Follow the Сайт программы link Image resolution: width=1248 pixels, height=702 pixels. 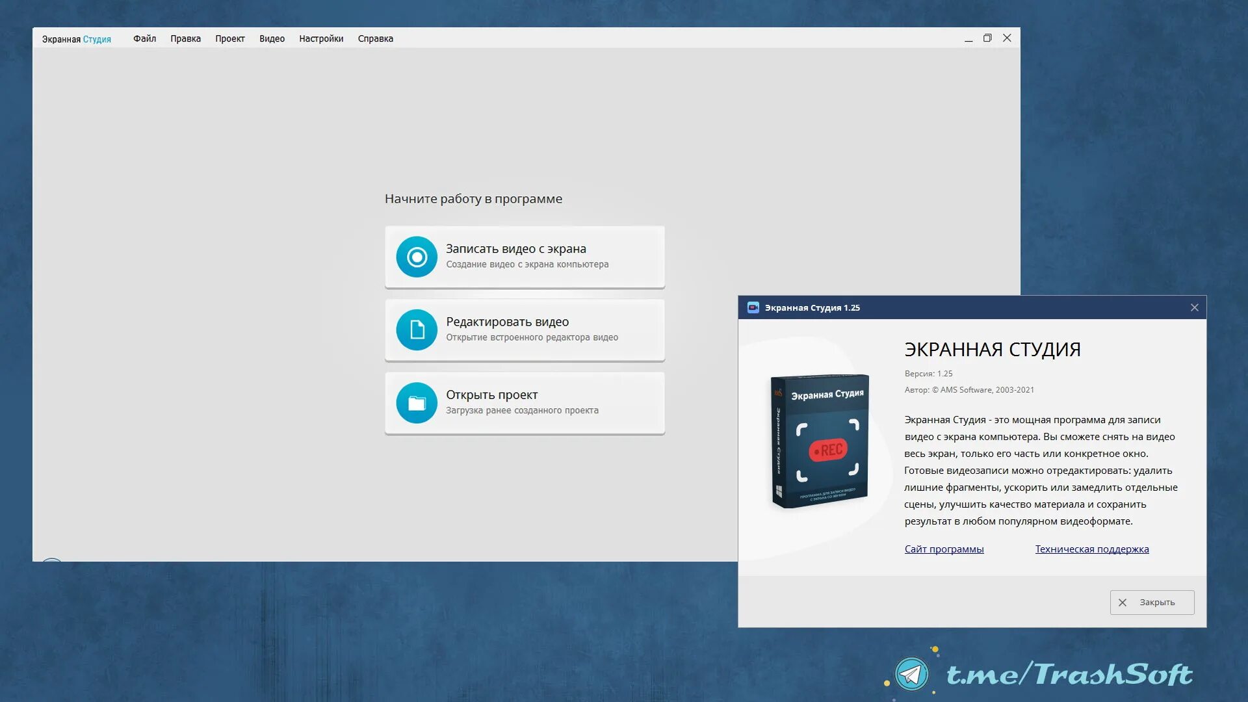[x=944, y=549]
